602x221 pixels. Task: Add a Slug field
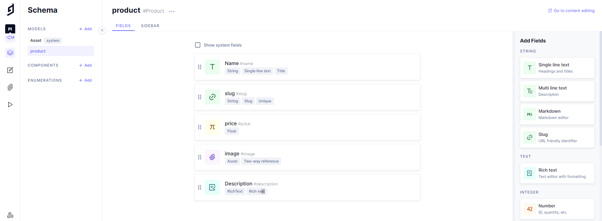click(x=557, y=138)
